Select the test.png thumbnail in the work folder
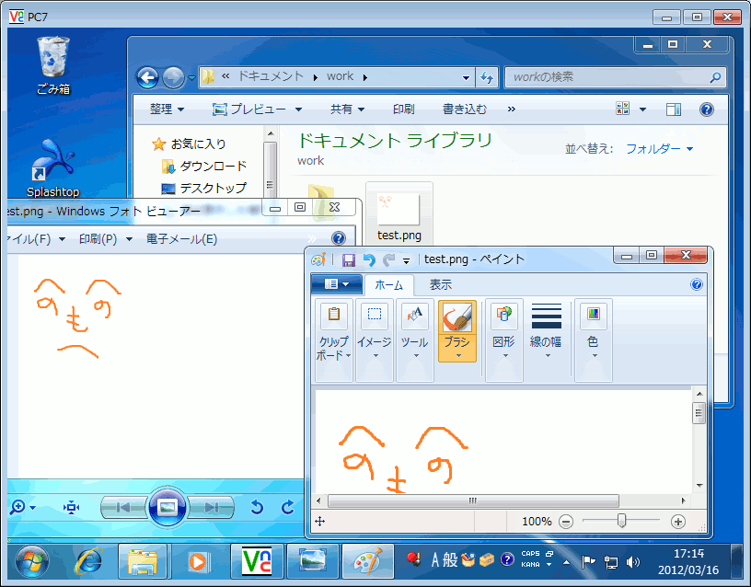This screenshot has height=587, width=751. 399,210
